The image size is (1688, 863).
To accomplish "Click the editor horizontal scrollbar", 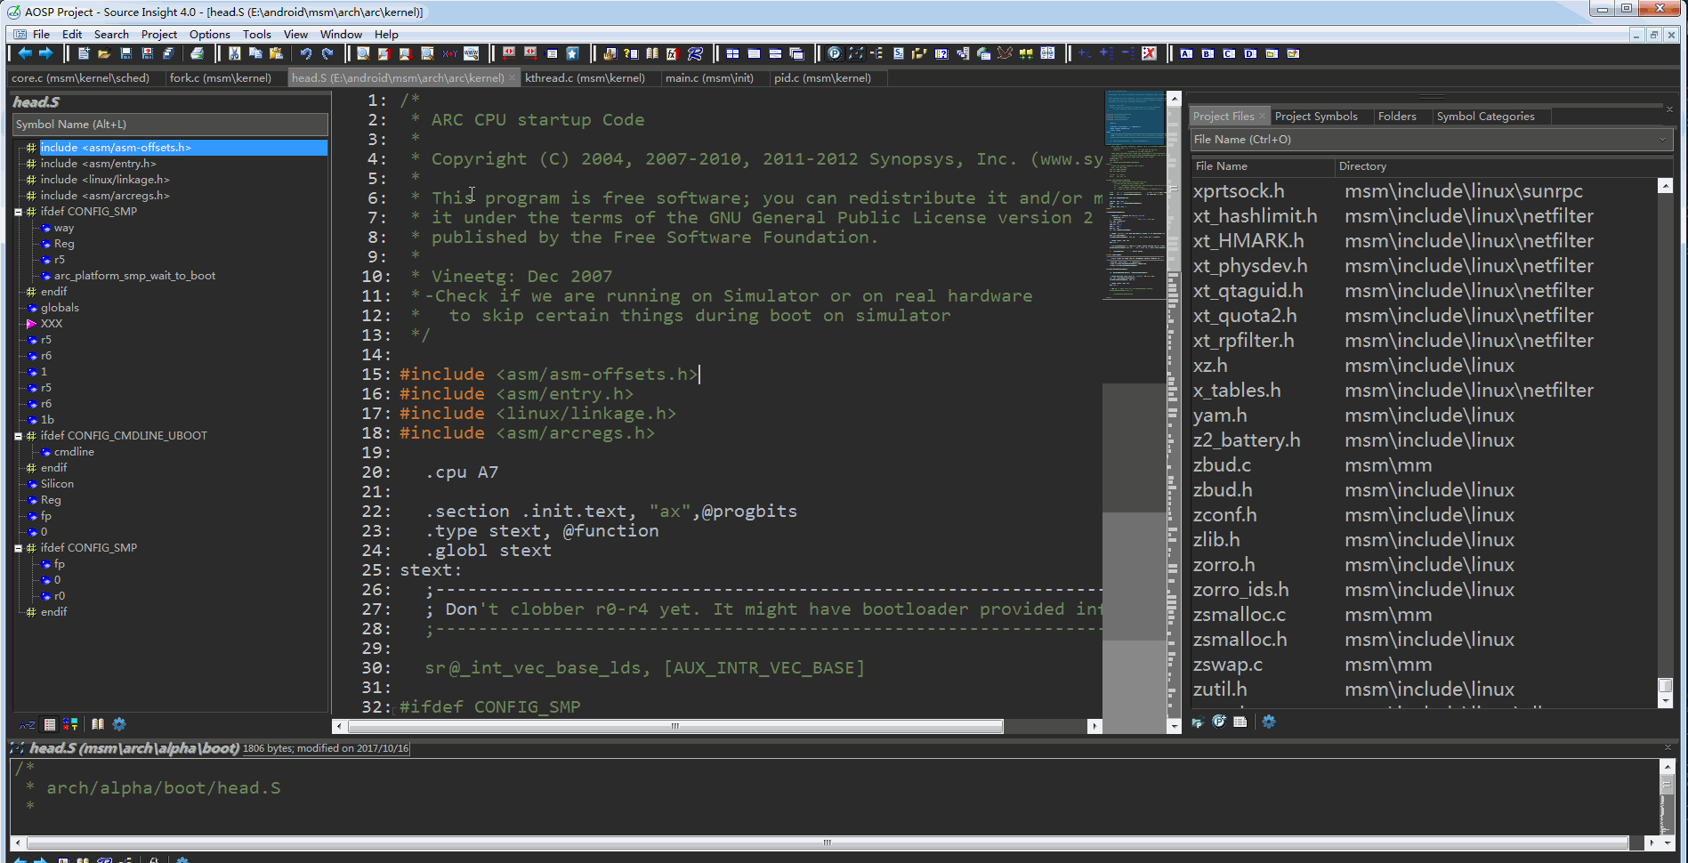I will (674, 726).
